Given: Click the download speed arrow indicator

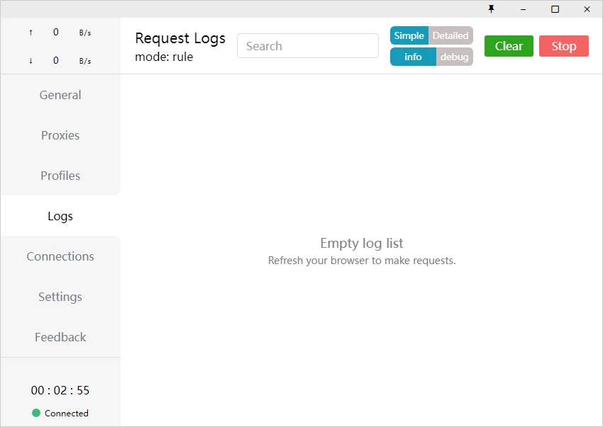Looking at the screenshot, I should [31, 61].
